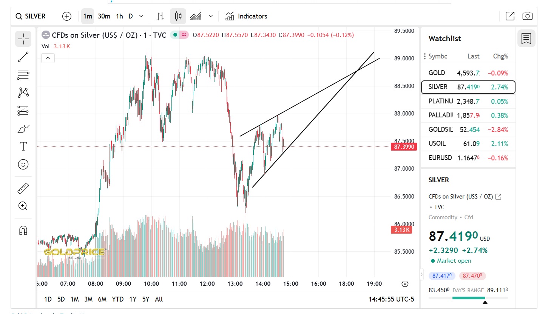Select the 1Y date range
The height and width of the screenshot is (314, 551).
pos(133,299)
